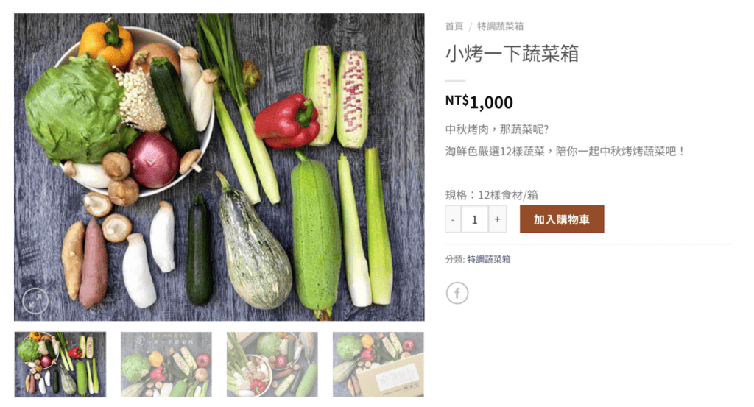Click the 規格：12樣食材/箱 text

click(491, 195)
